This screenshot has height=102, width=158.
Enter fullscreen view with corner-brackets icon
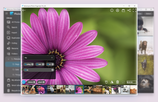click(135, 10)
